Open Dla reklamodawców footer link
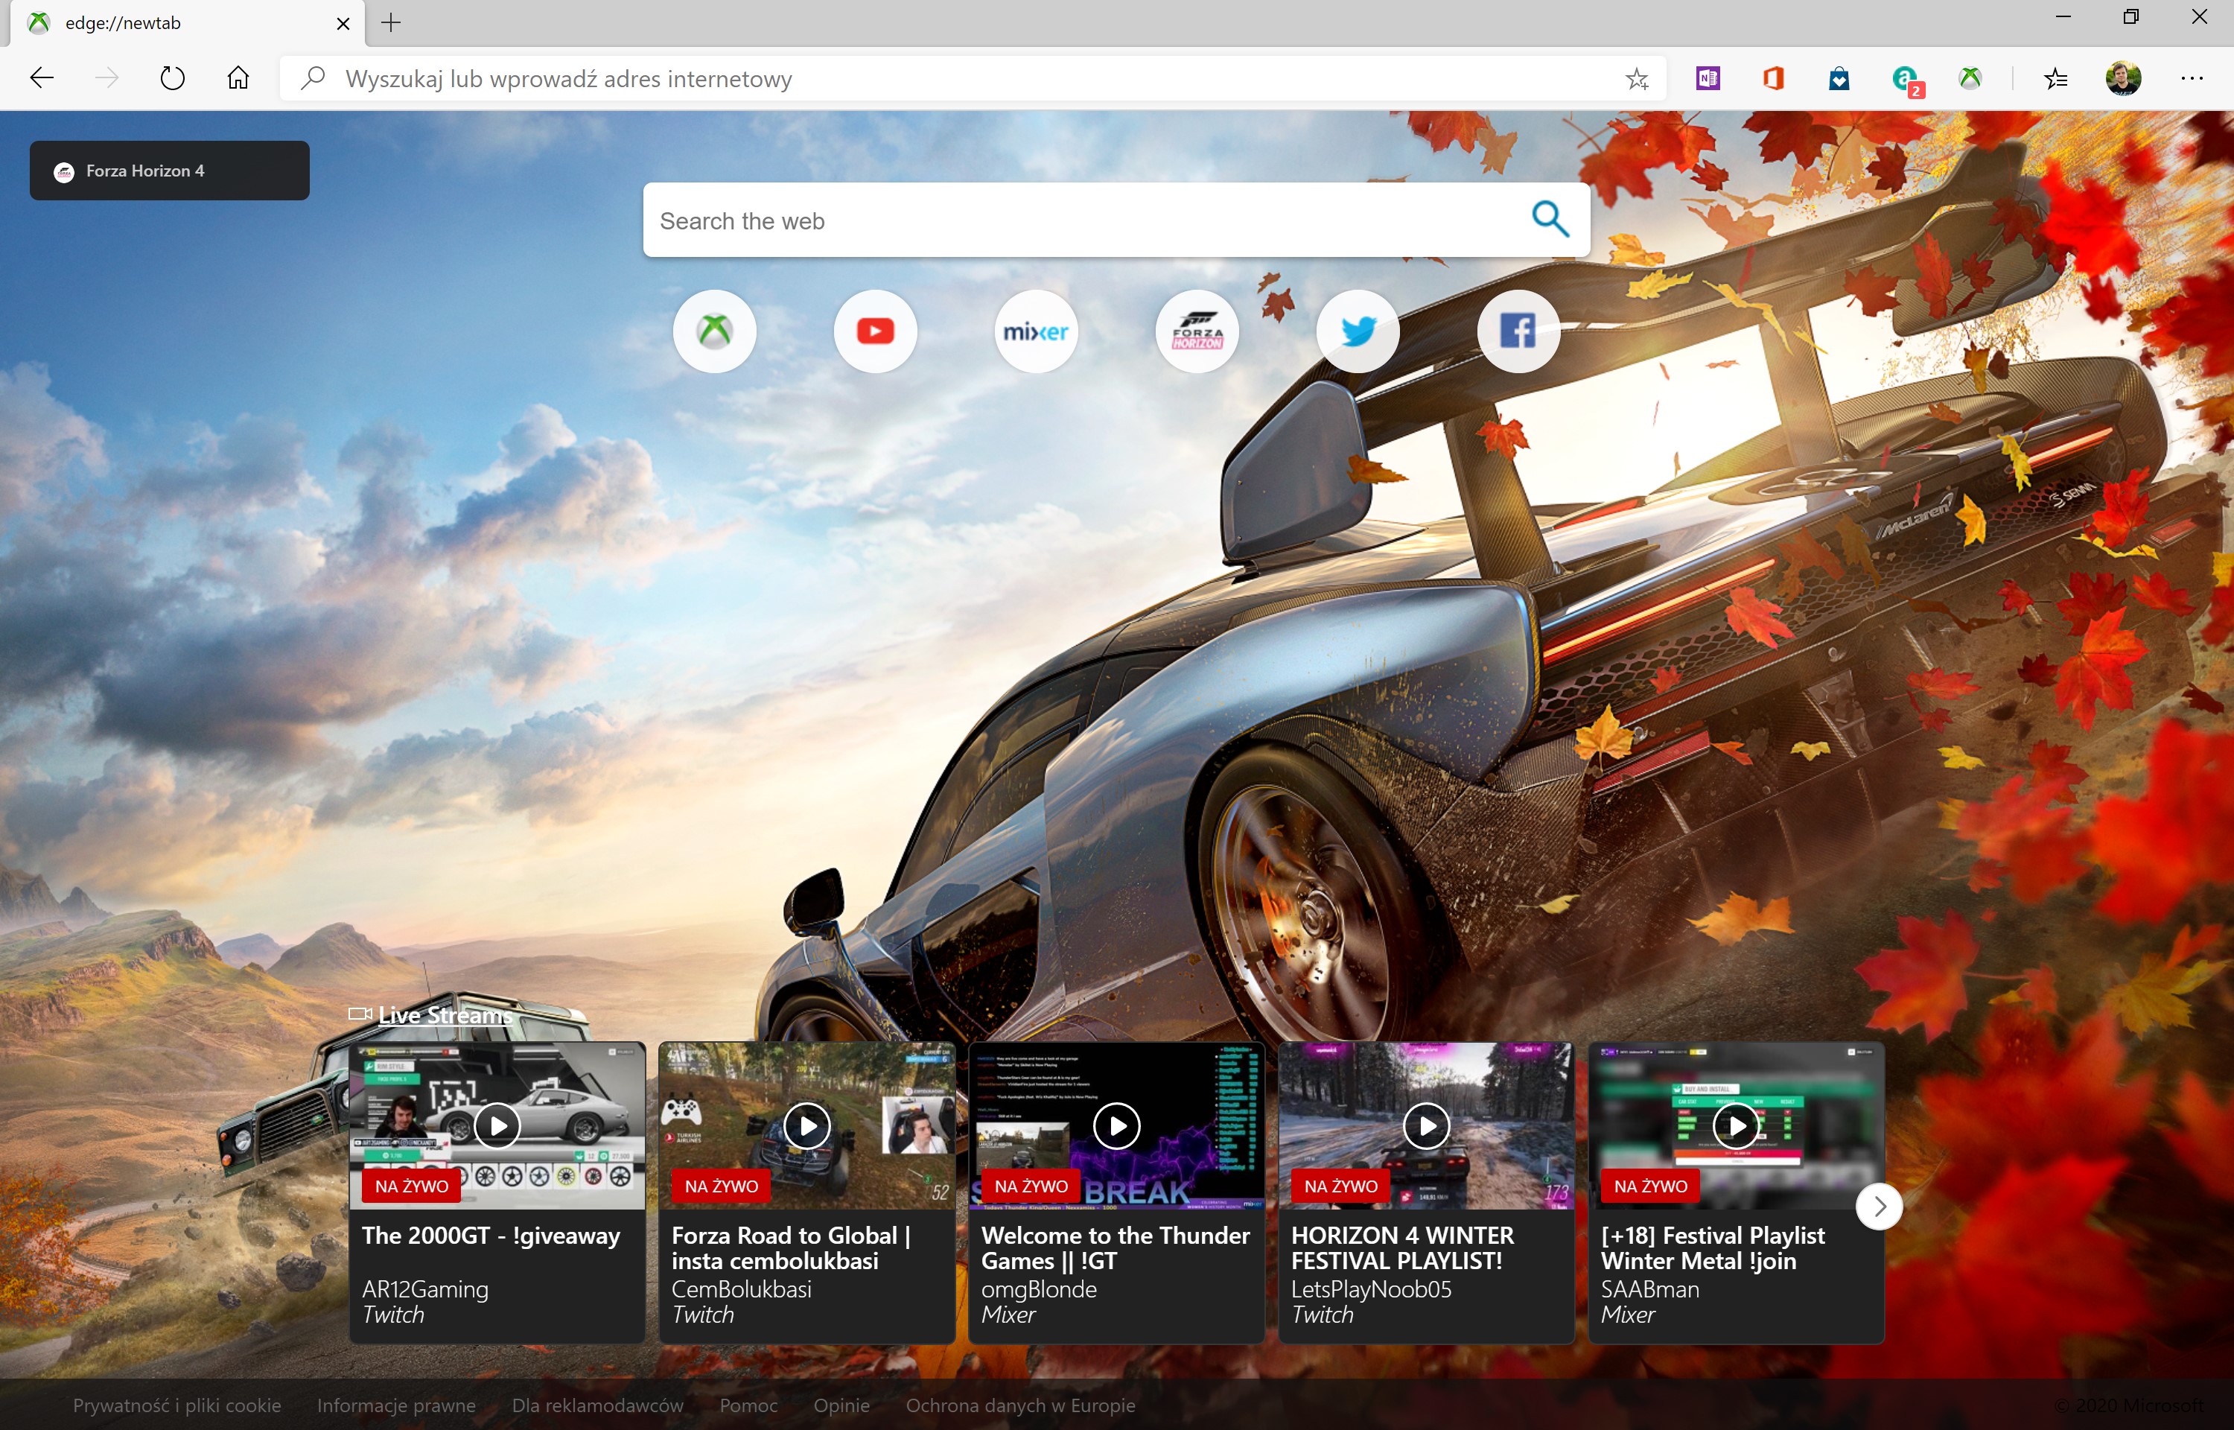Image resolution: width=2234 pixels, height=1430 pixels. (598, 1405)
